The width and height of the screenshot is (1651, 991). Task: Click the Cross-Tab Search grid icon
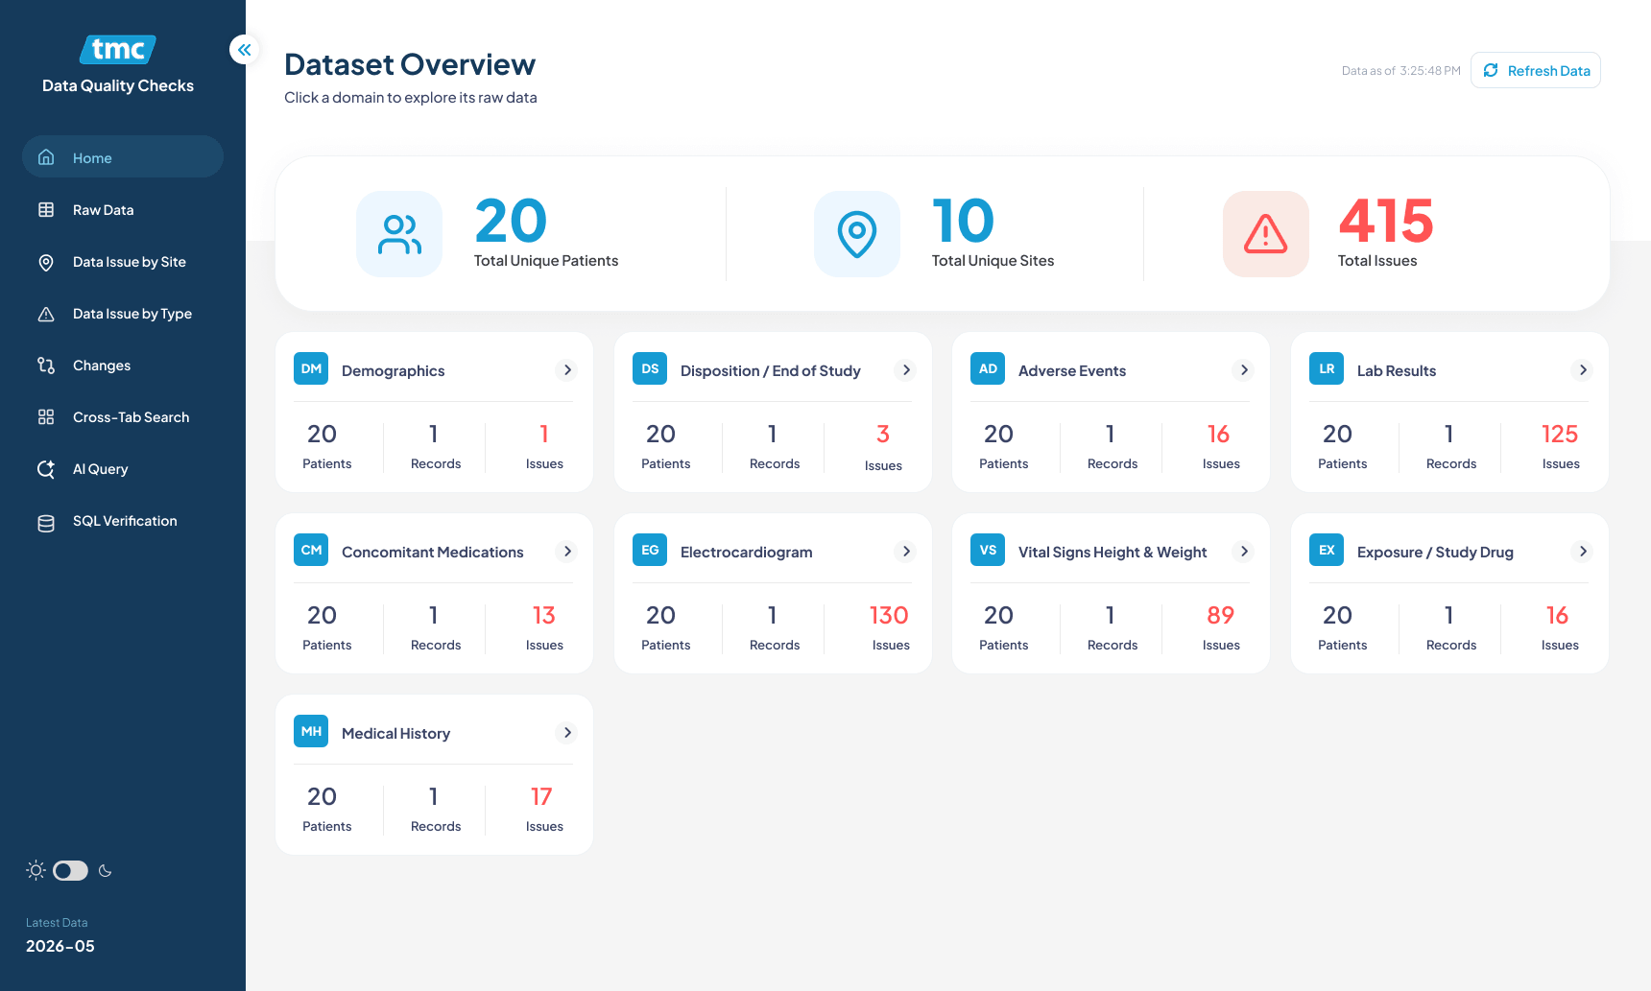[x=46, y=416]
